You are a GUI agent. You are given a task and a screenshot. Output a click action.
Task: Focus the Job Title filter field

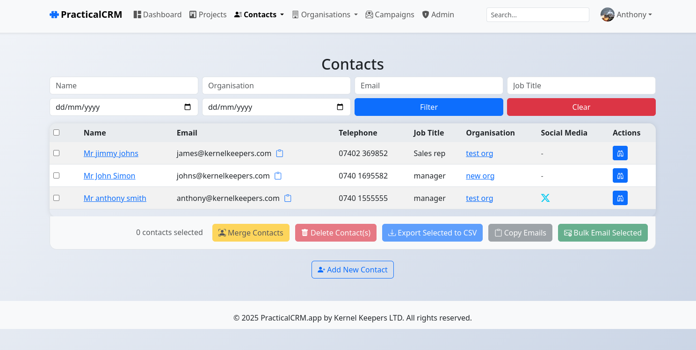581,86
